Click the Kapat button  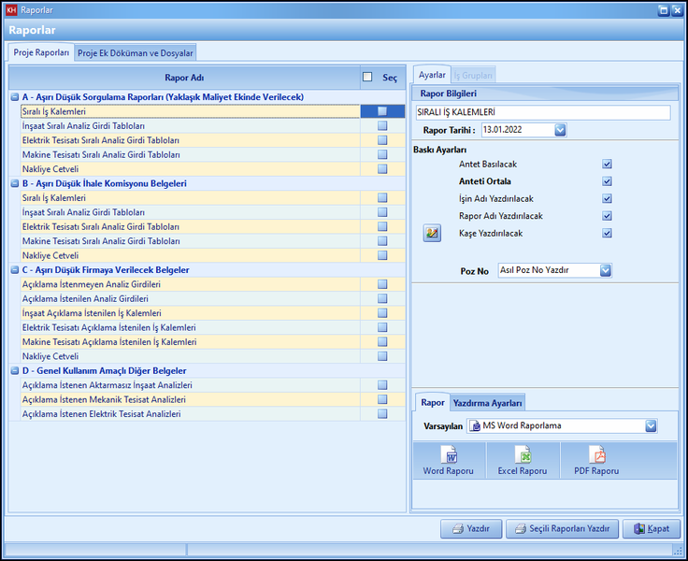(651, 528)
